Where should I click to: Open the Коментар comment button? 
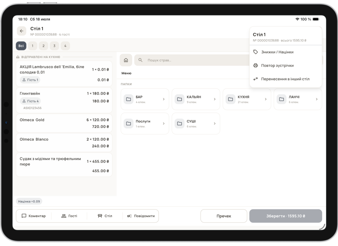click(x=34, y=216)
